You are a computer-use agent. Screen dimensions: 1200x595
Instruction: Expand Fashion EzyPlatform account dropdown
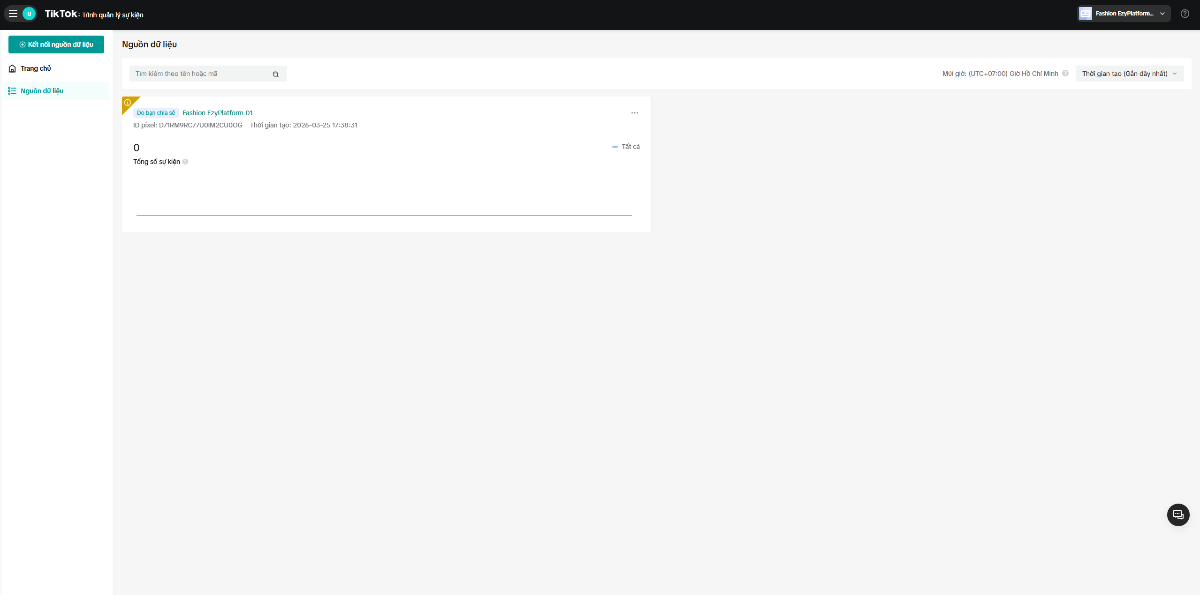[1124, 14]
